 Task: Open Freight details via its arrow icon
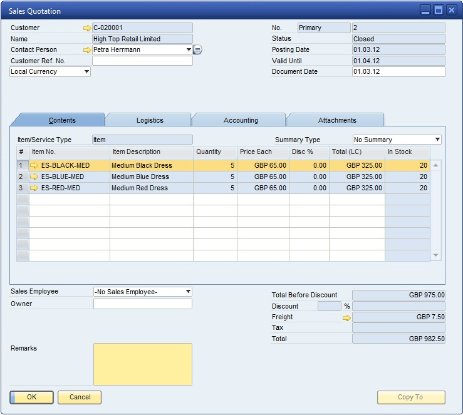coord(346,318)
